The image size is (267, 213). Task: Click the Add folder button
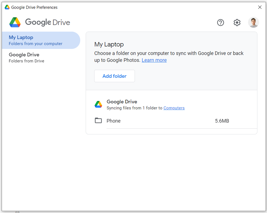click(115, 76)
